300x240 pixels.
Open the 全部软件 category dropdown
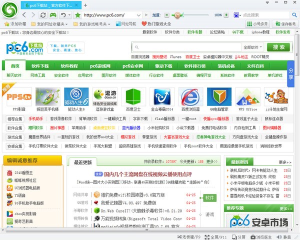click(x=252, y=47)
